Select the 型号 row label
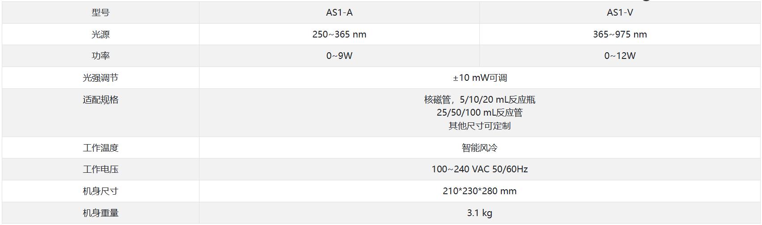762x225 pixels. click(x=101, y=12)
